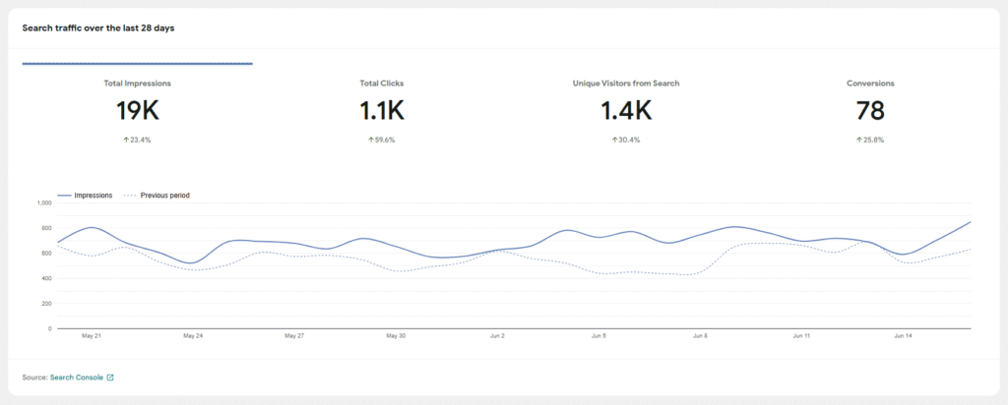Click the up arrow beside 25.8%
1008x405 pixels.
pos(859,140)
